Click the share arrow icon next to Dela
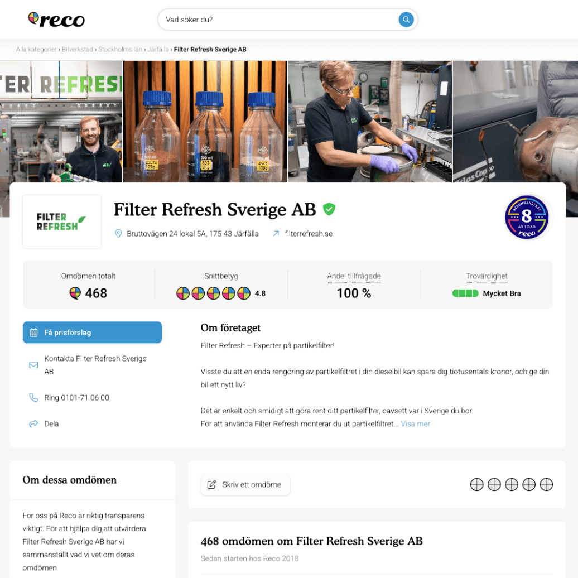This screenshot has height=578, width=578. coord(33,423)
